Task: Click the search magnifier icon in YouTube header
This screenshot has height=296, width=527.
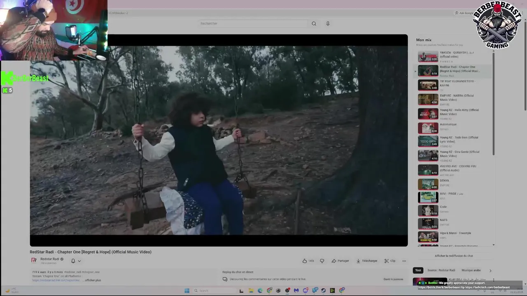Action: click(314, 23)
